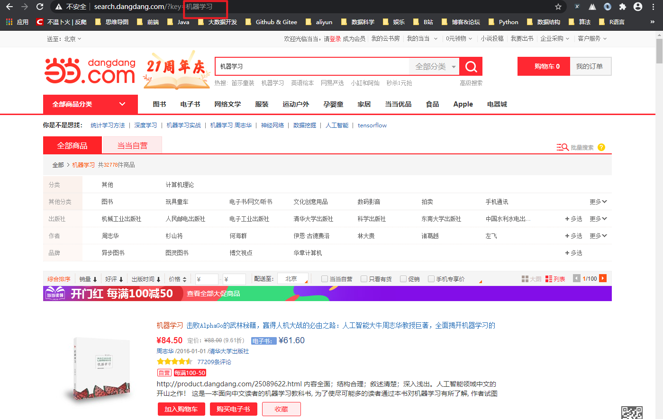The width and height of the screenshot is (663, 419).
Task: Check the 手机专享价 filter checkbox
Action: pos(431,279)
